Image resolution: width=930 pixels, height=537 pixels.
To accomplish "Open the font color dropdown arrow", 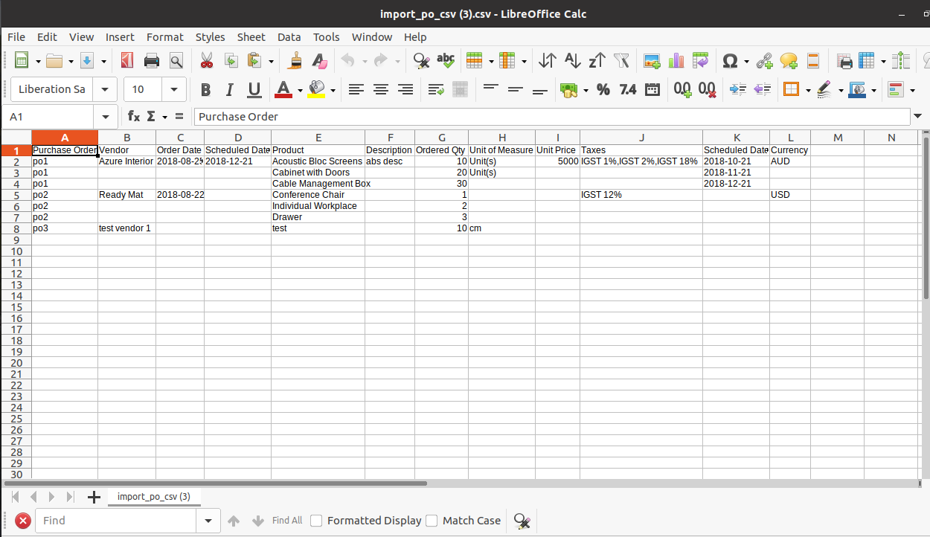I will point(300,90).
